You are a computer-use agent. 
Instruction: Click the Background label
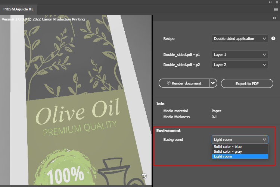(x=173, y=140)
